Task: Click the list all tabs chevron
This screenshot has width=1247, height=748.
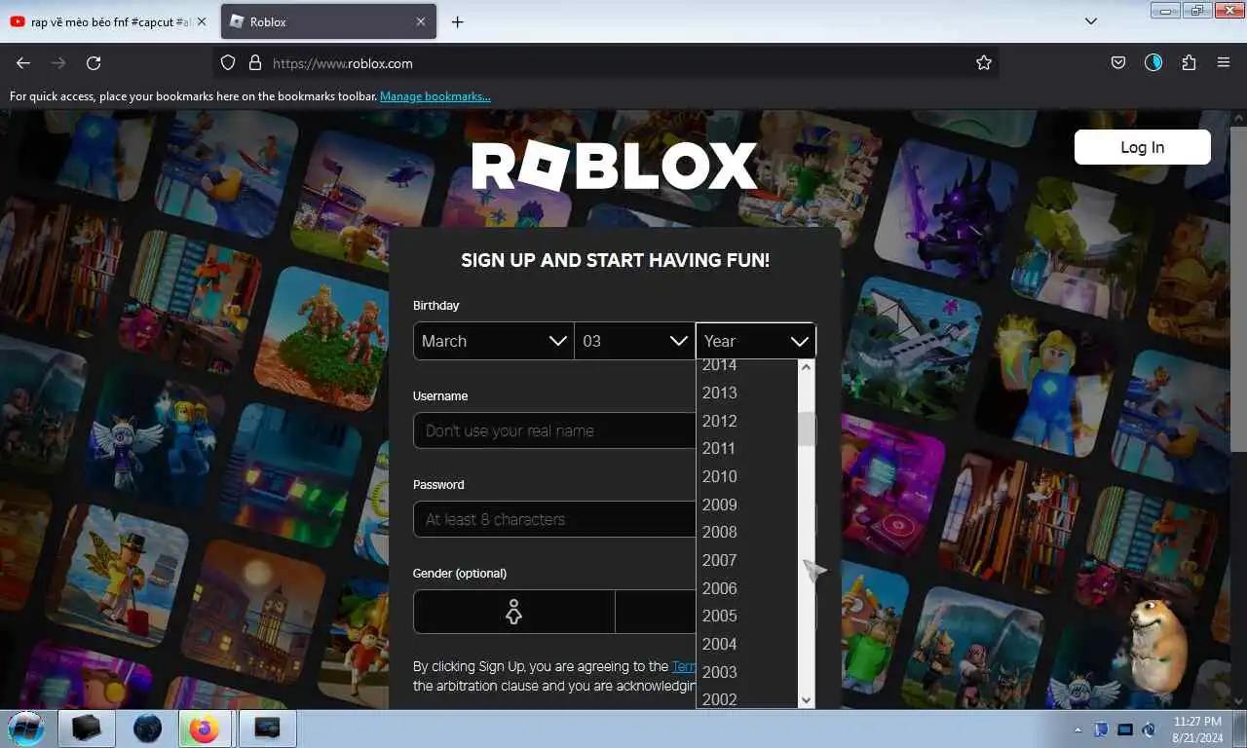Action: 1091,21
